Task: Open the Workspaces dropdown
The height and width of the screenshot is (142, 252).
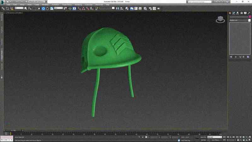Action: coord(37,2)
